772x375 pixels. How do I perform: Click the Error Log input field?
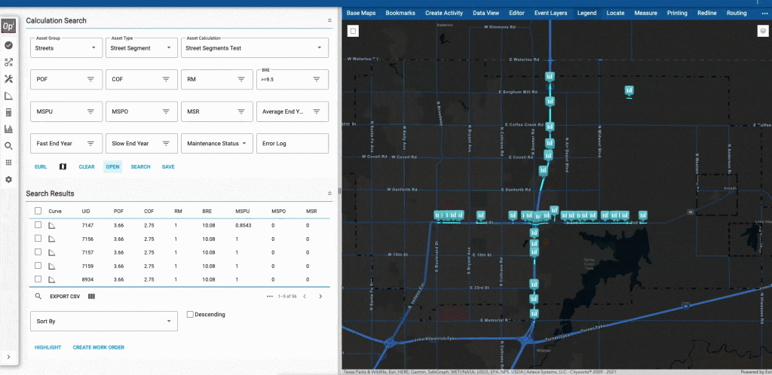pyautogui.click(x=292, y=143)
